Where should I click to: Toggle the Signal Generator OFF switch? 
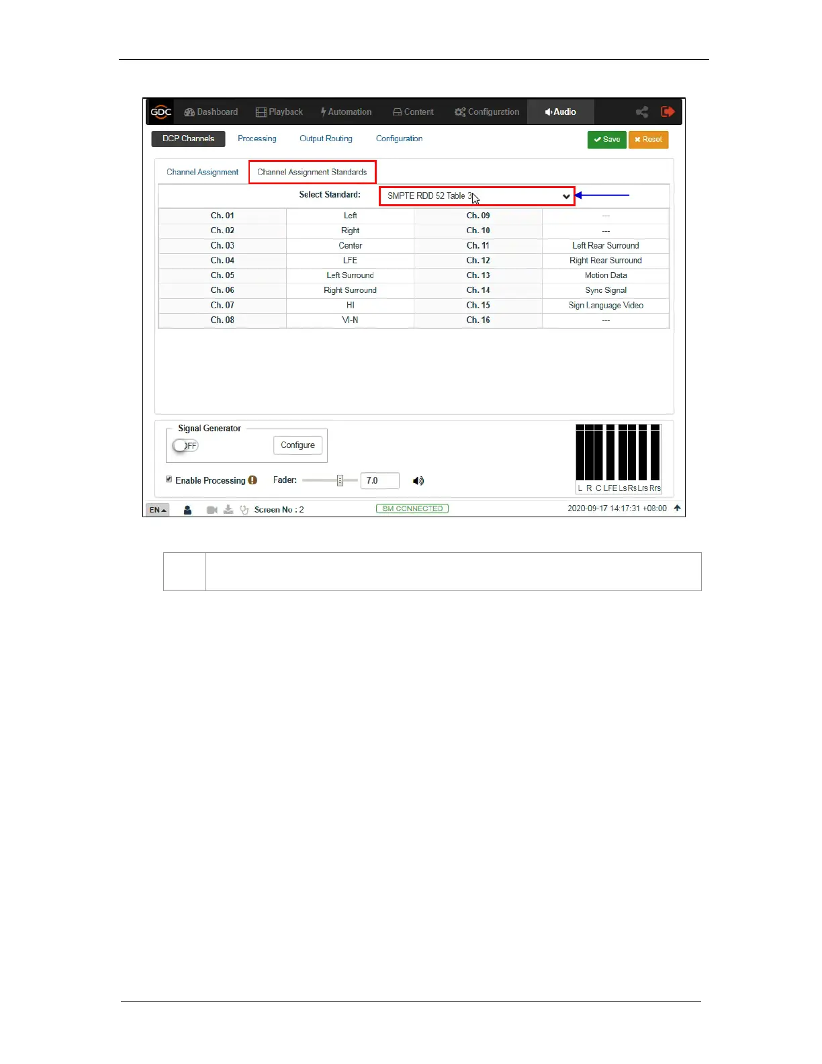185,445
